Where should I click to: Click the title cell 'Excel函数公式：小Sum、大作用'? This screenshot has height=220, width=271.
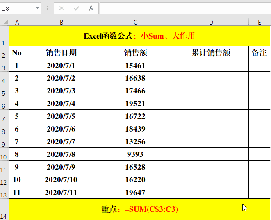[x=140, y=36]
